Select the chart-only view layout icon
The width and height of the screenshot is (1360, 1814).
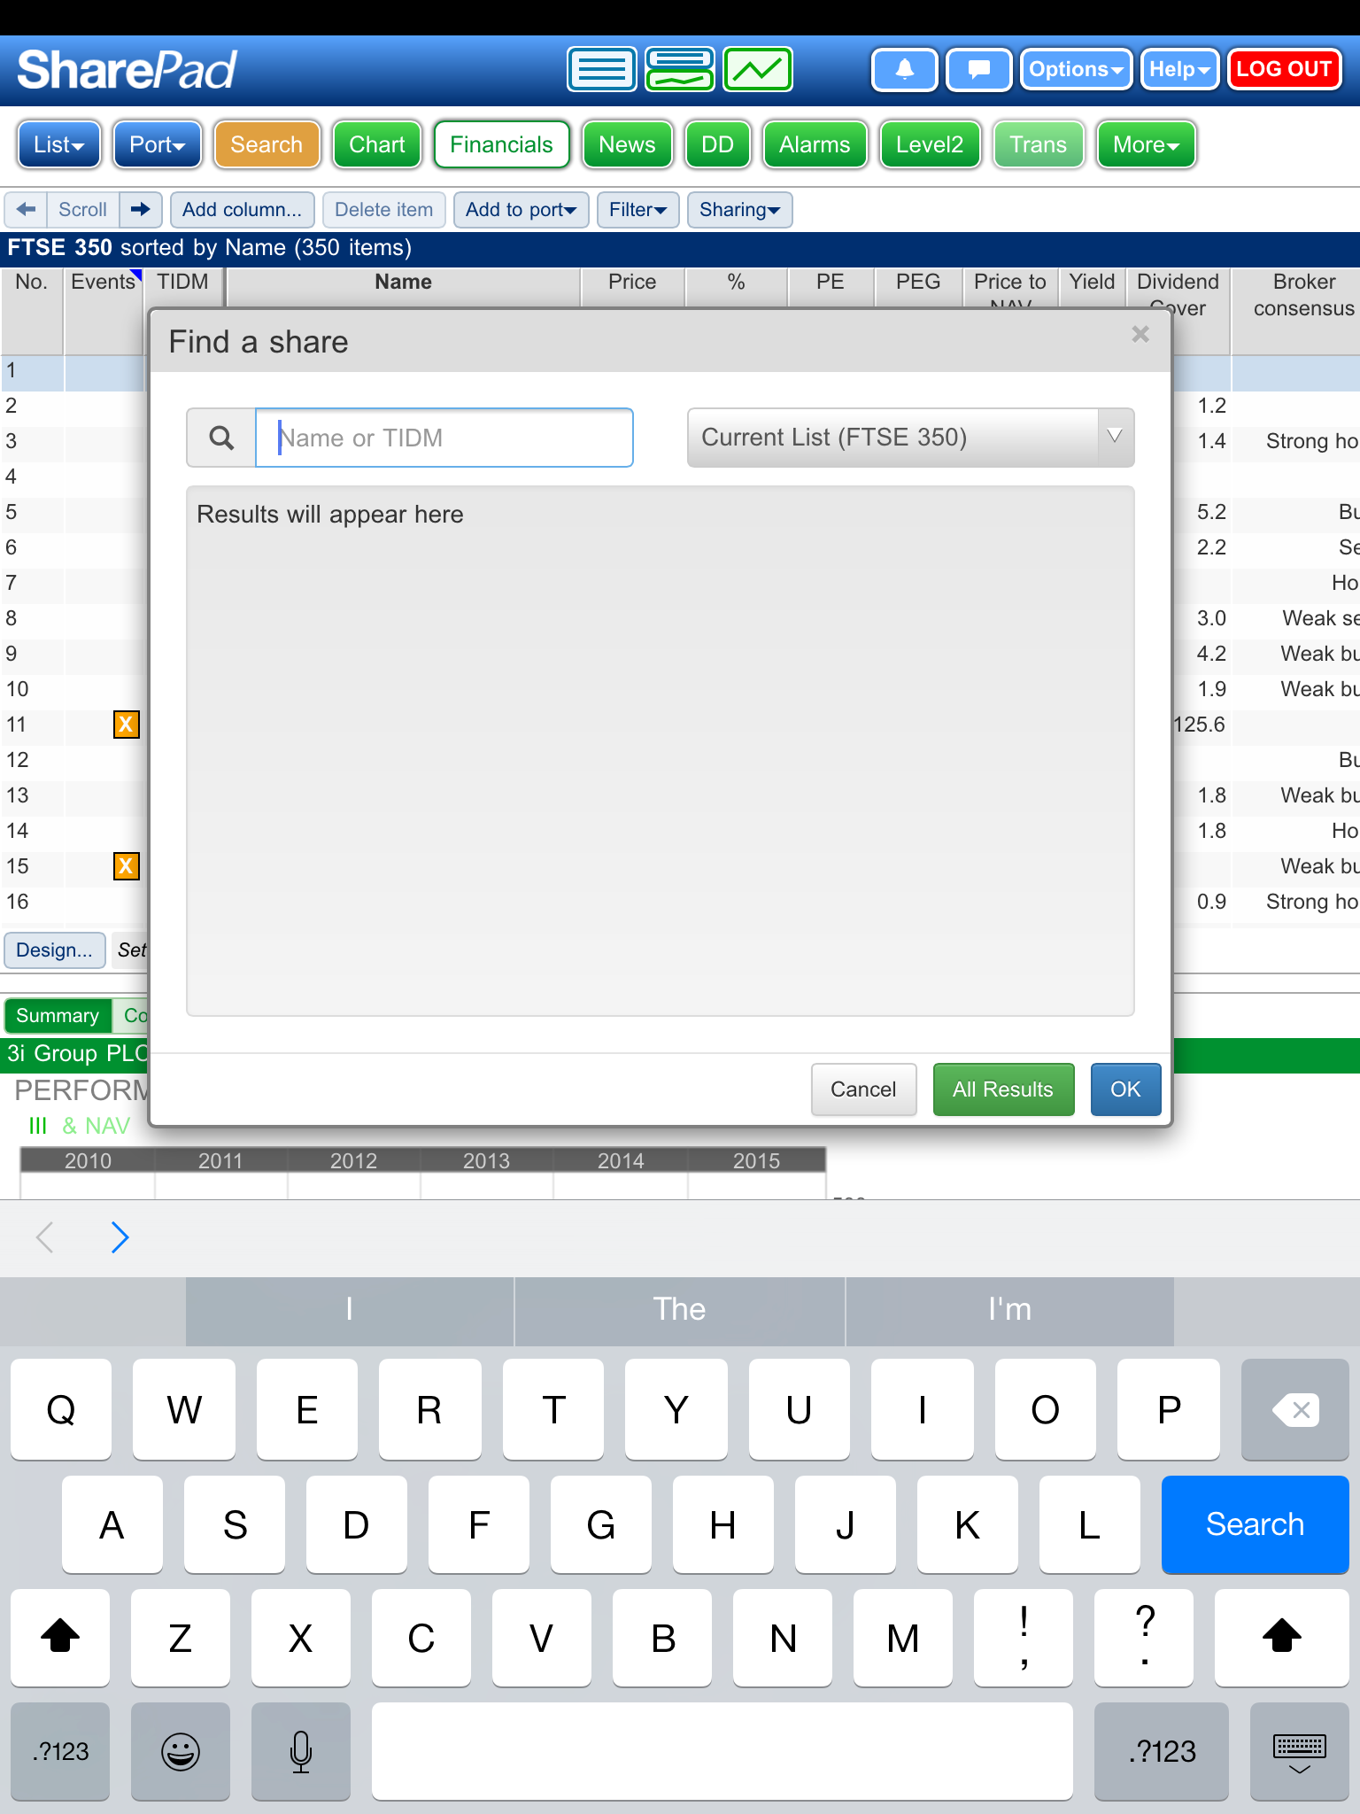(x=758, y=69)
